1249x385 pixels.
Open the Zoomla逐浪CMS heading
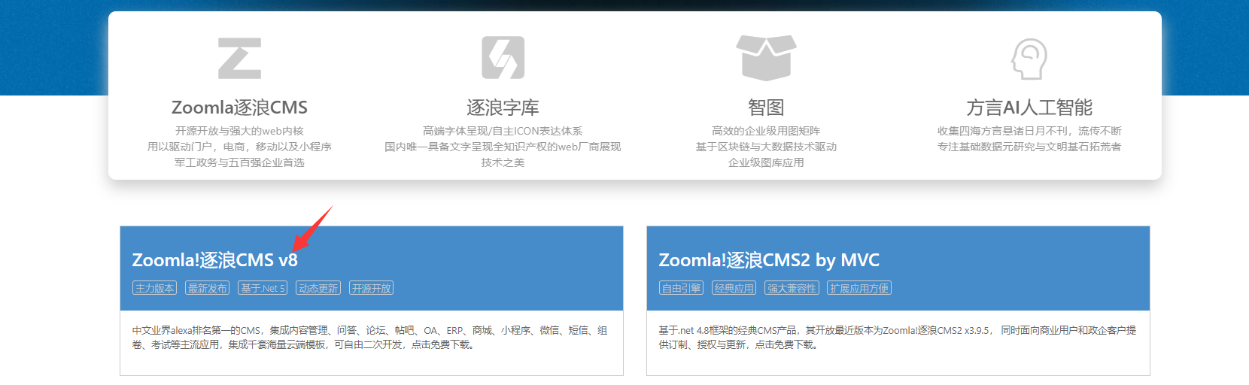239,108
